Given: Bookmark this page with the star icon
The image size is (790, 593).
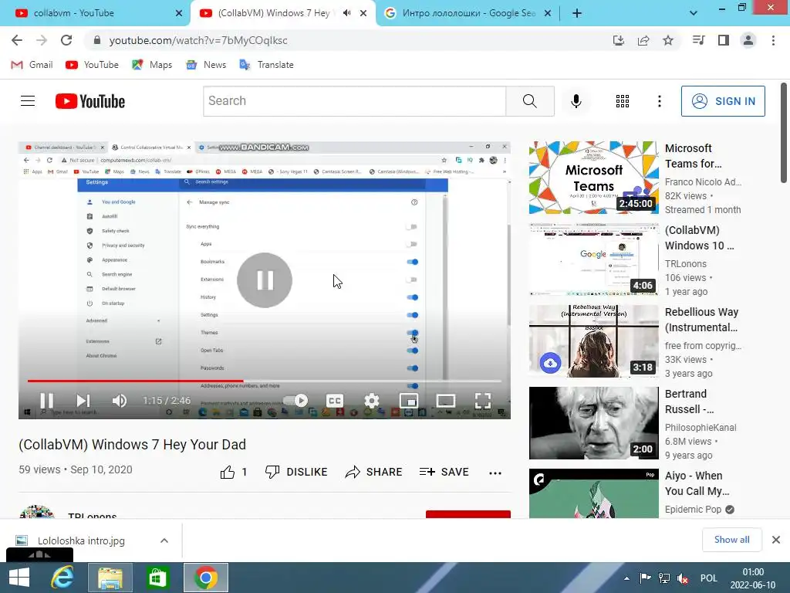Looking at the screenshot, I should pyautogui.click(x=668, y=40).
